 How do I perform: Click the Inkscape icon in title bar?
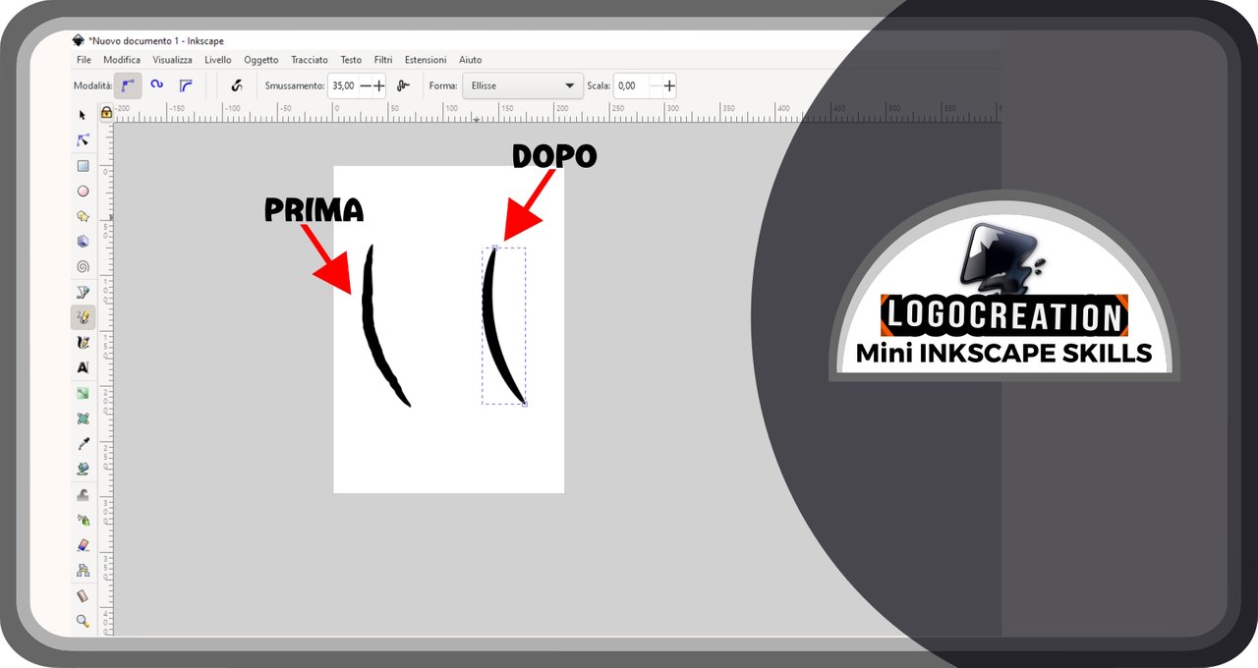pos(79,40)
